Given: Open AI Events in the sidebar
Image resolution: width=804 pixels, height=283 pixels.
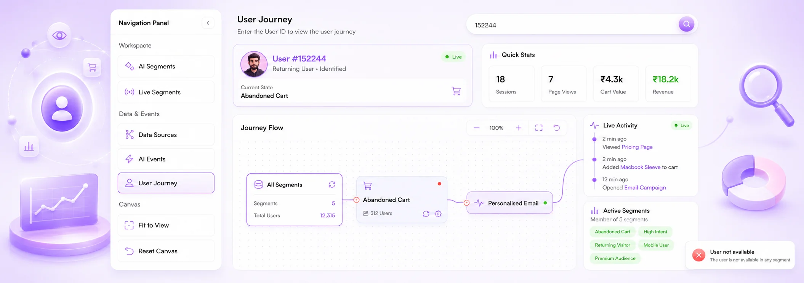Looking at the screenshot, I should (x=166, y=159).
